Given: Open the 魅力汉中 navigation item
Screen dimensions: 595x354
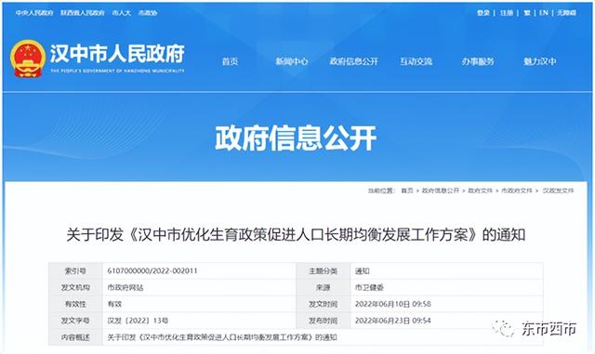Looking at the screenshot, I should (540, 61).
